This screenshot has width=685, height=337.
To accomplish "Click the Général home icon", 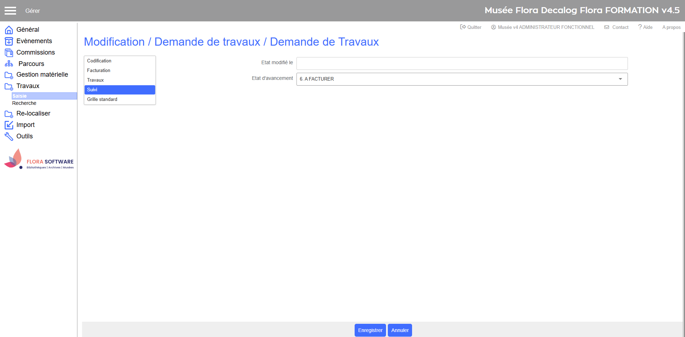I will [9, 30].
